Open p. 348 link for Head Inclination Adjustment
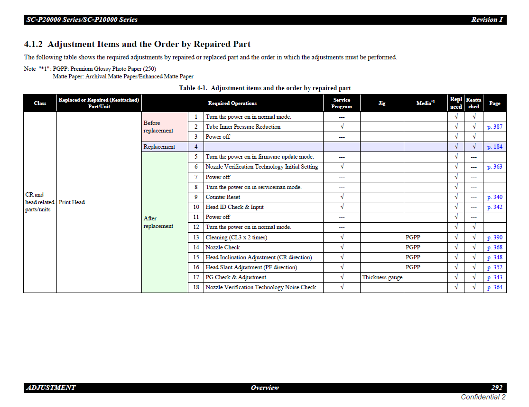 (494, 257)
